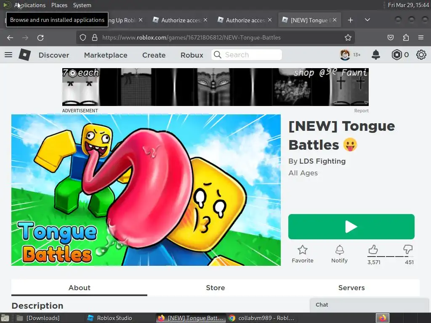The image size is (431, 323).
Task: Open the Pocket save icon
Action: point(390,37)
